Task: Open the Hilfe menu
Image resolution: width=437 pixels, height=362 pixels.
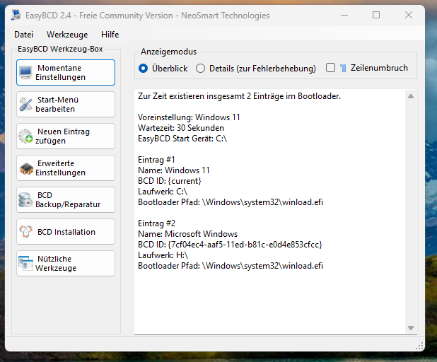Action: [x=110, y=35]
